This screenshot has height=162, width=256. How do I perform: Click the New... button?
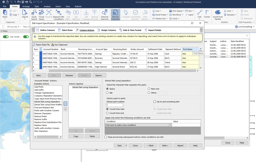coord(39,75)
